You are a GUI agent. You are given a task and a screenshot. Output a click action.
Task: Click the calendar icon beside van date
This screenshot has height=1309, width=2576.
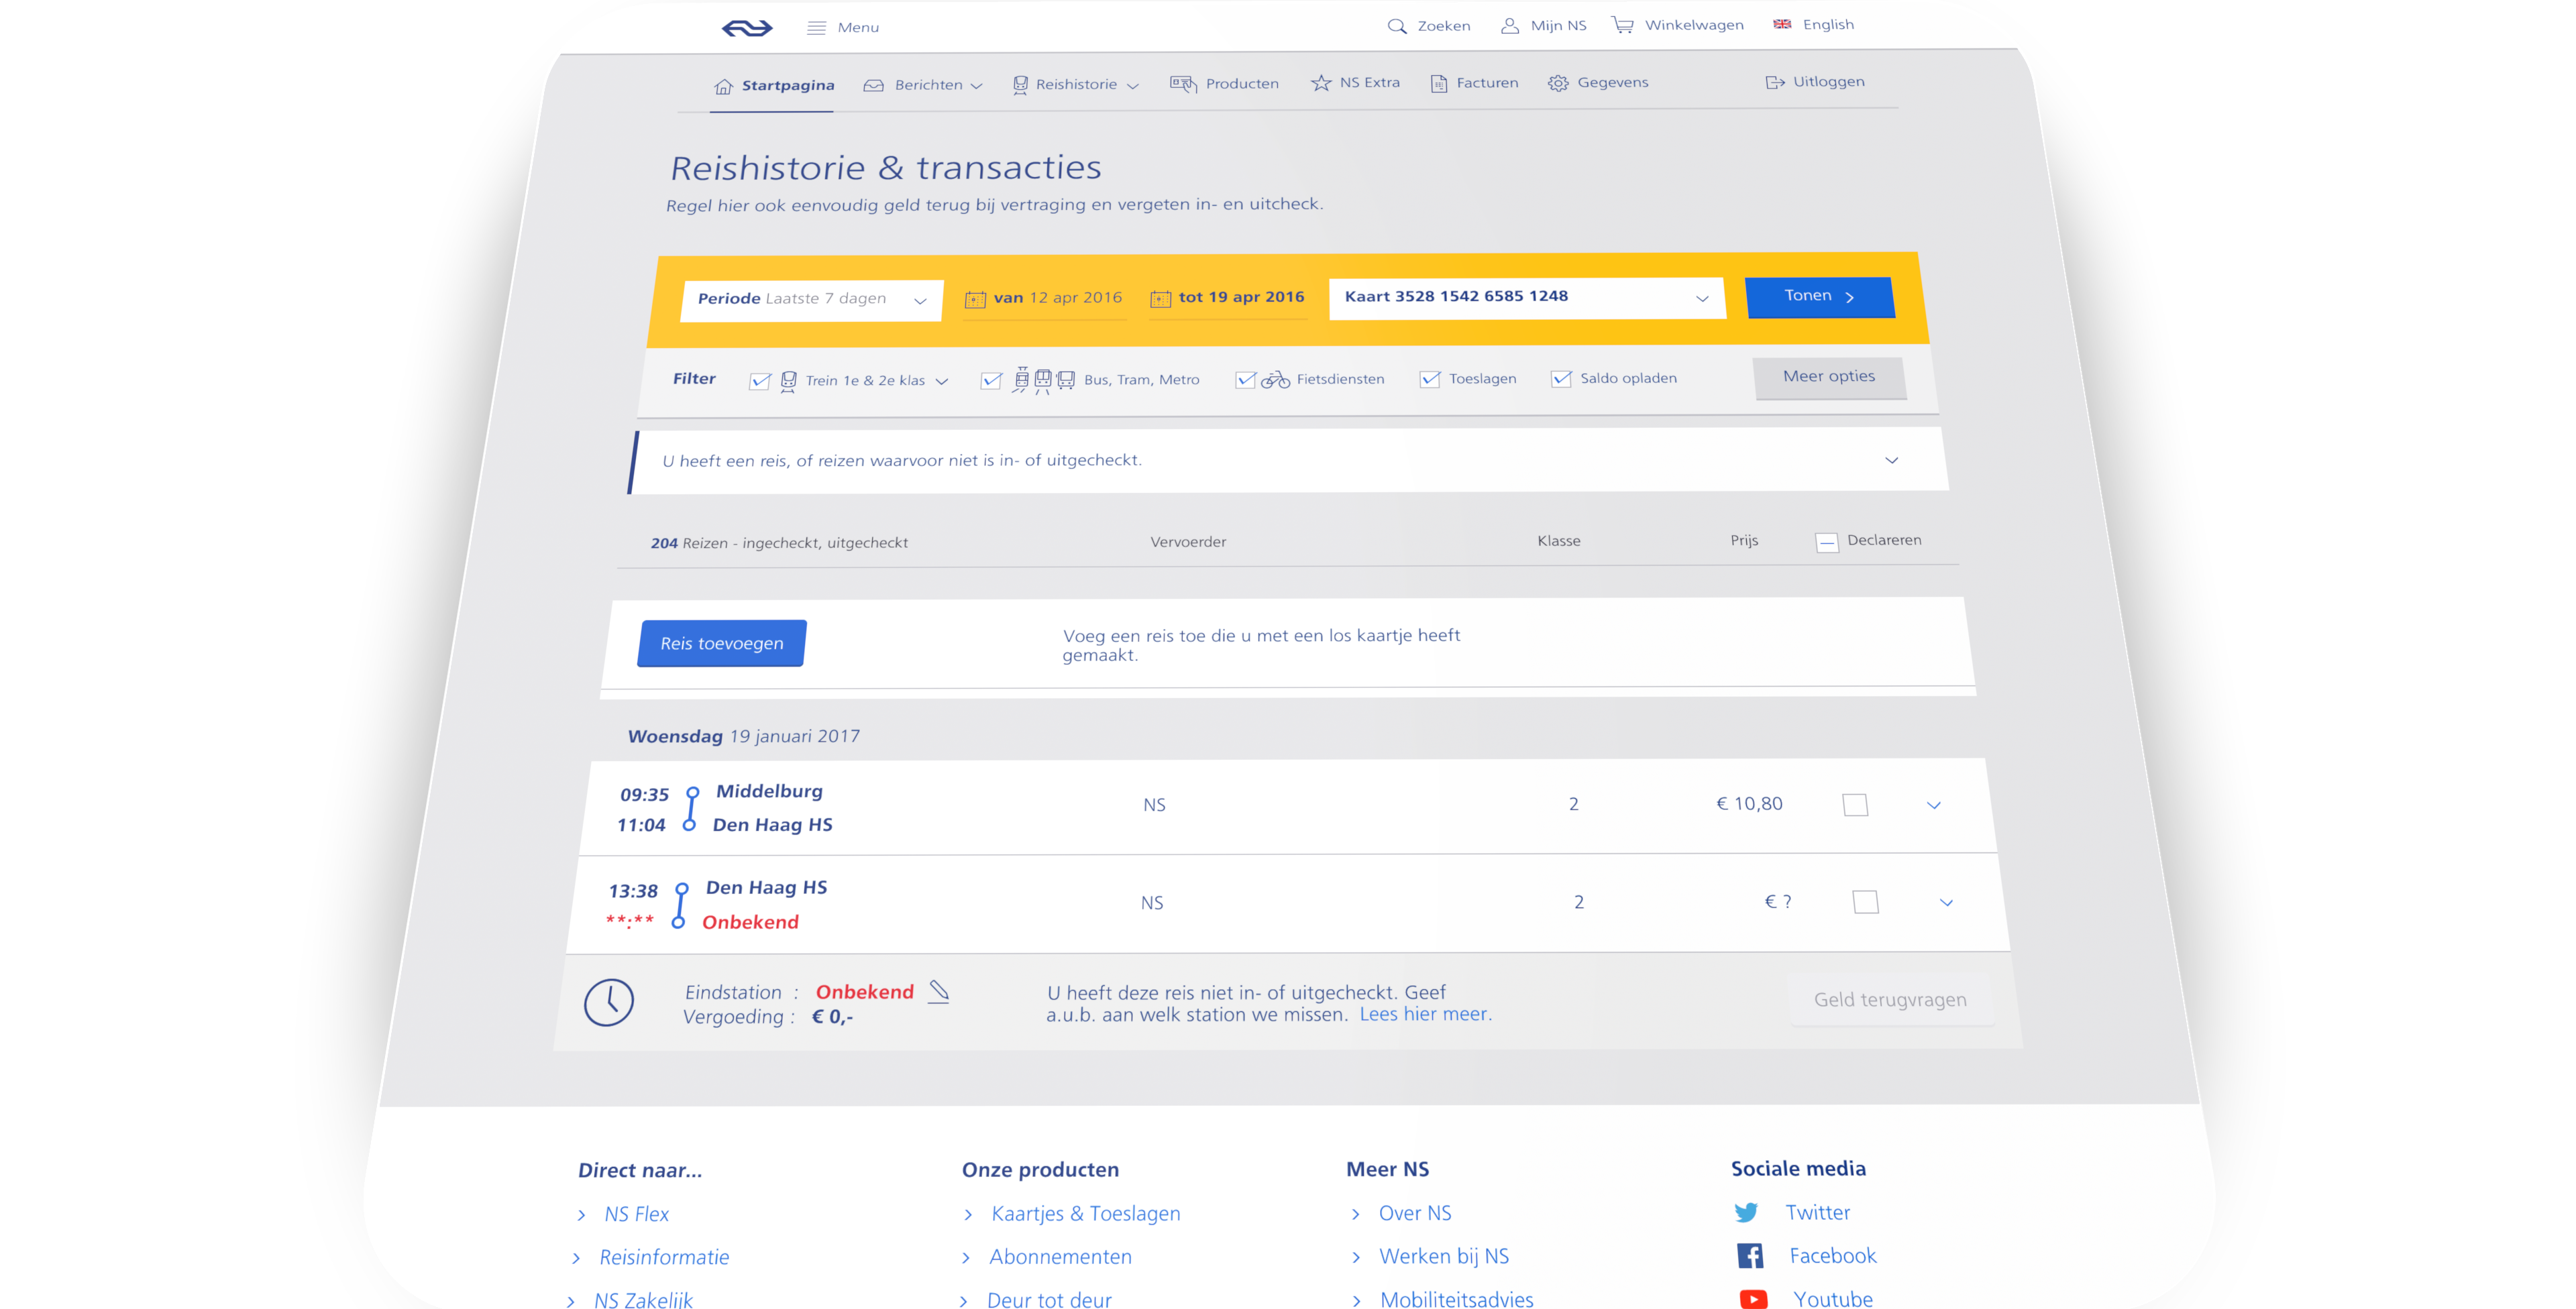(975, 299)
